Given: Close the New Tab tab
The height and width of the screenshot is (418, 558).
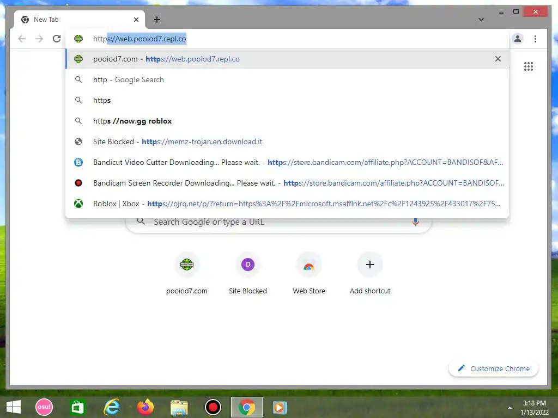Looking at the screenshot, I should click(136, 20).
